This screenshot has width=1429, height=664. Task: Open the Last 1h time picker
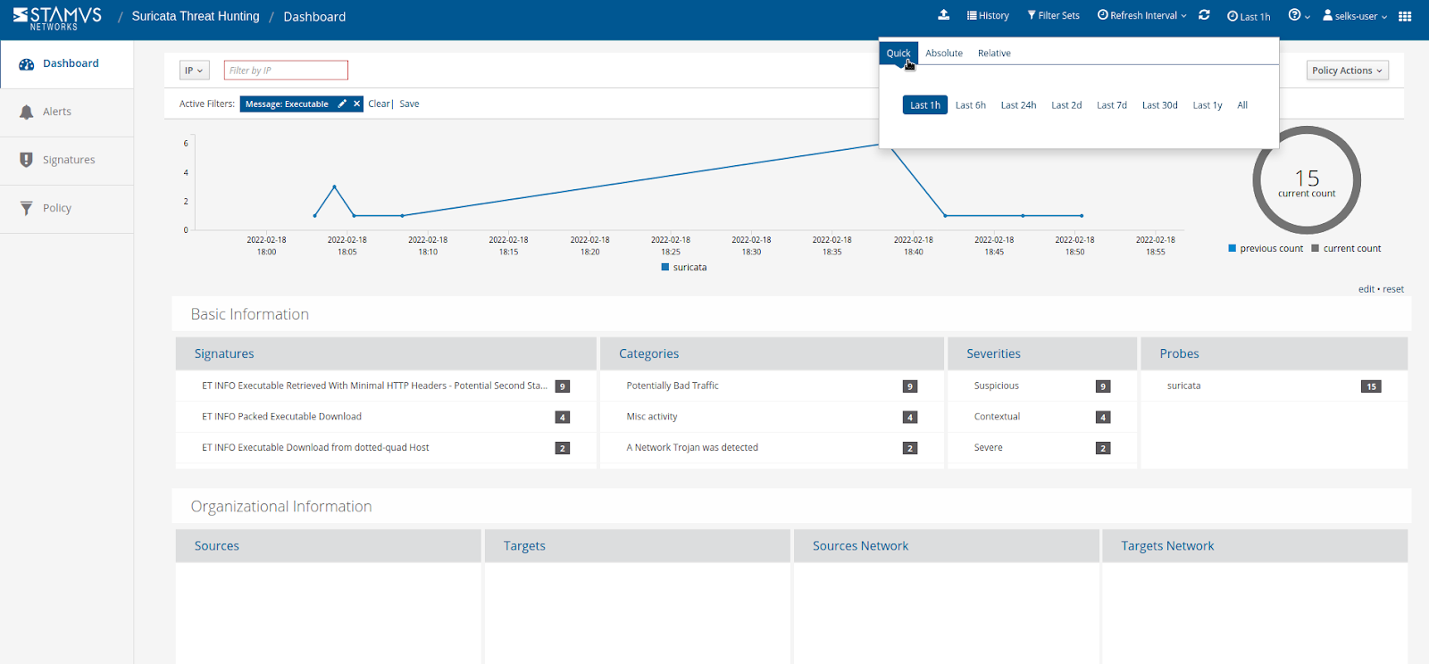[1249, 16]
